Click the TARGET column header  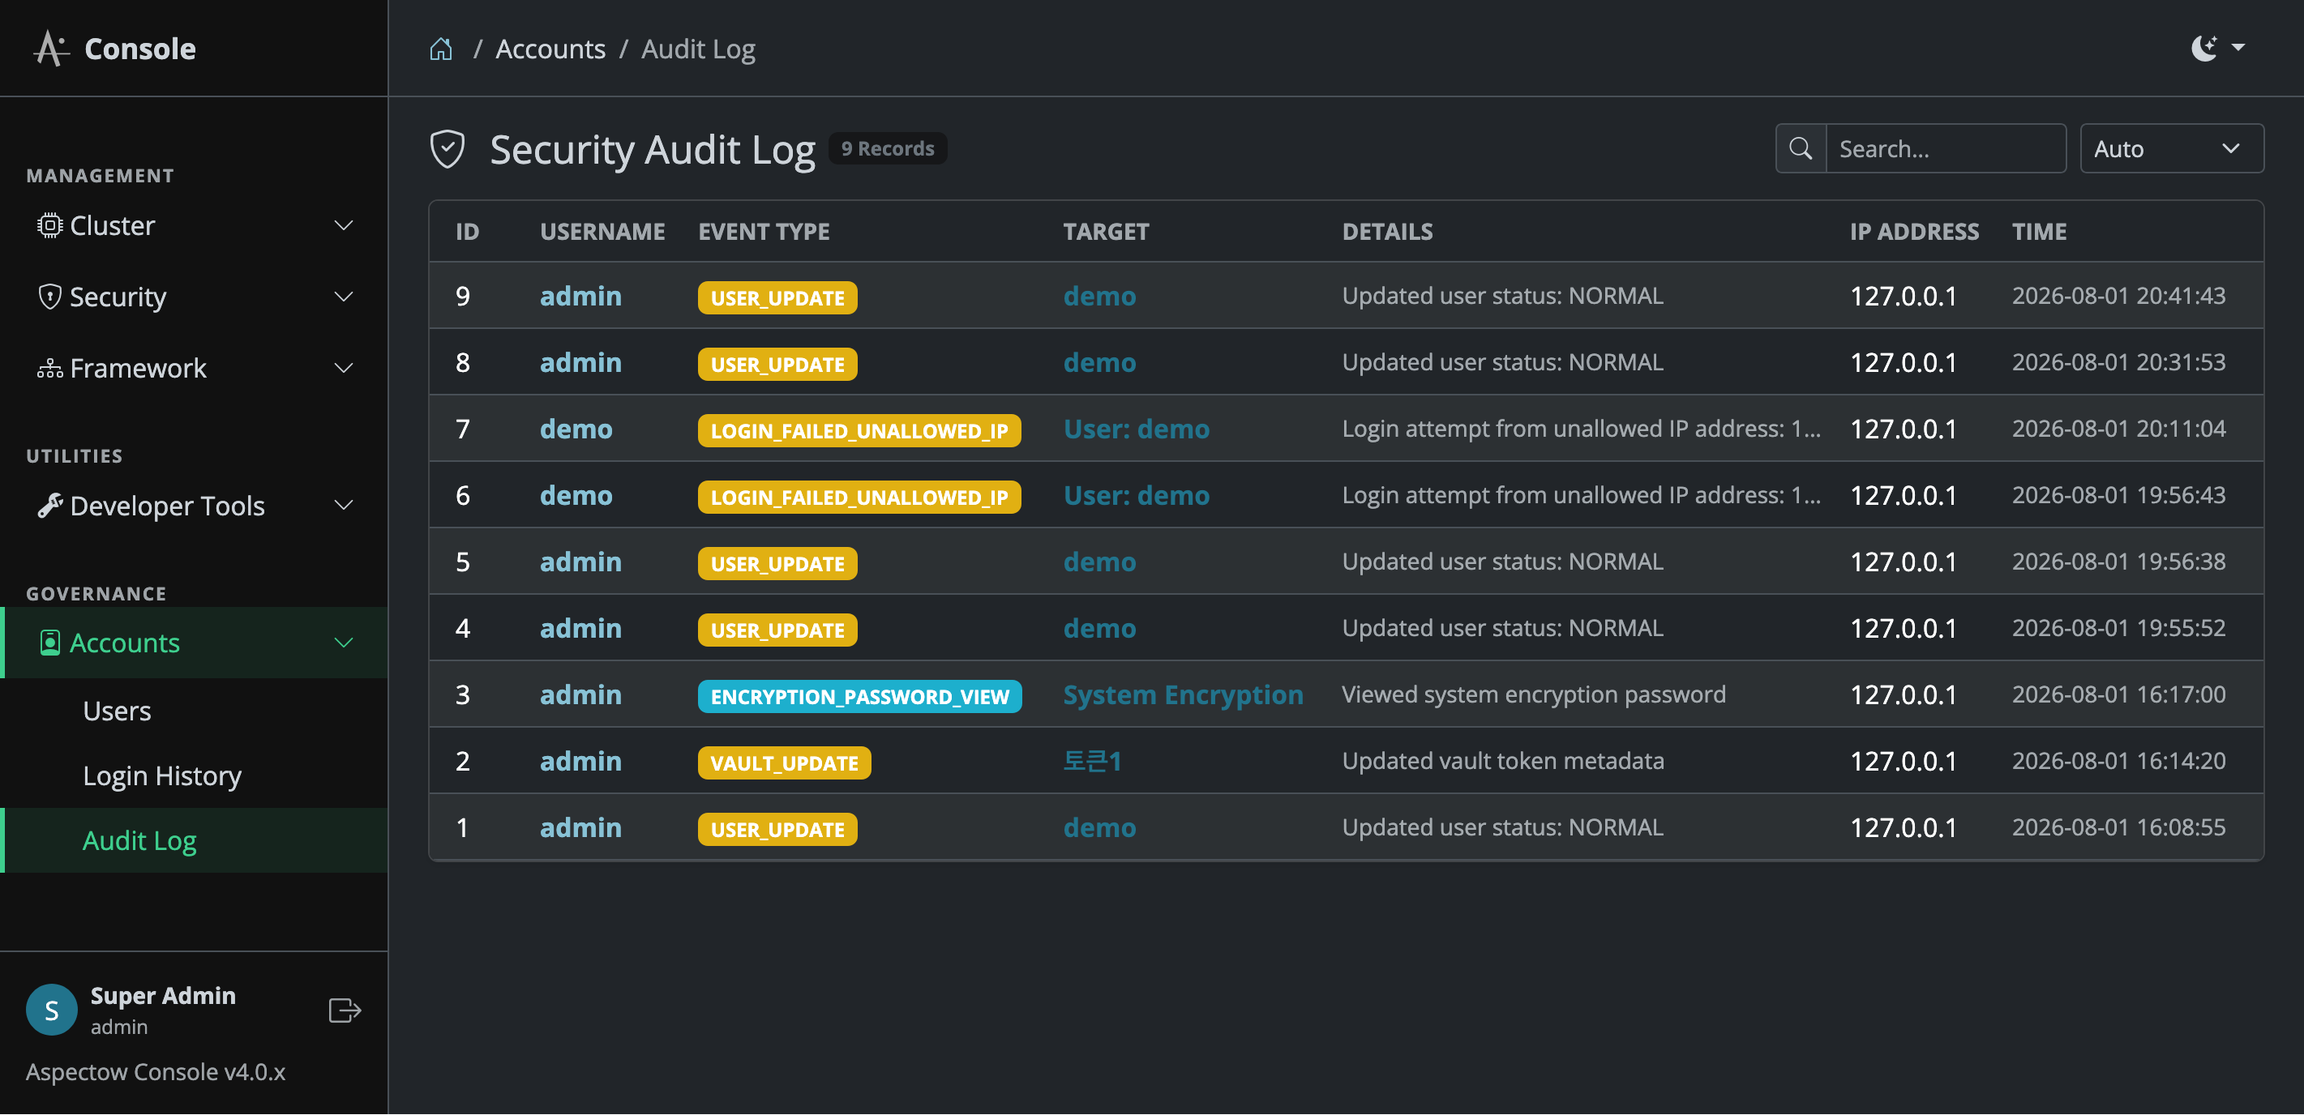pos(1106,232)
